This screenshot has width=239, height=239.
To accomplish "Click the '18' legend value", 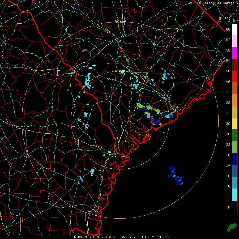I will pyautogui.click(x=228, y=155).
